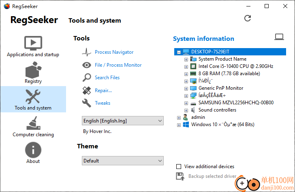
Task: Select 8 GB RAM row
Action: pos(229,74)
